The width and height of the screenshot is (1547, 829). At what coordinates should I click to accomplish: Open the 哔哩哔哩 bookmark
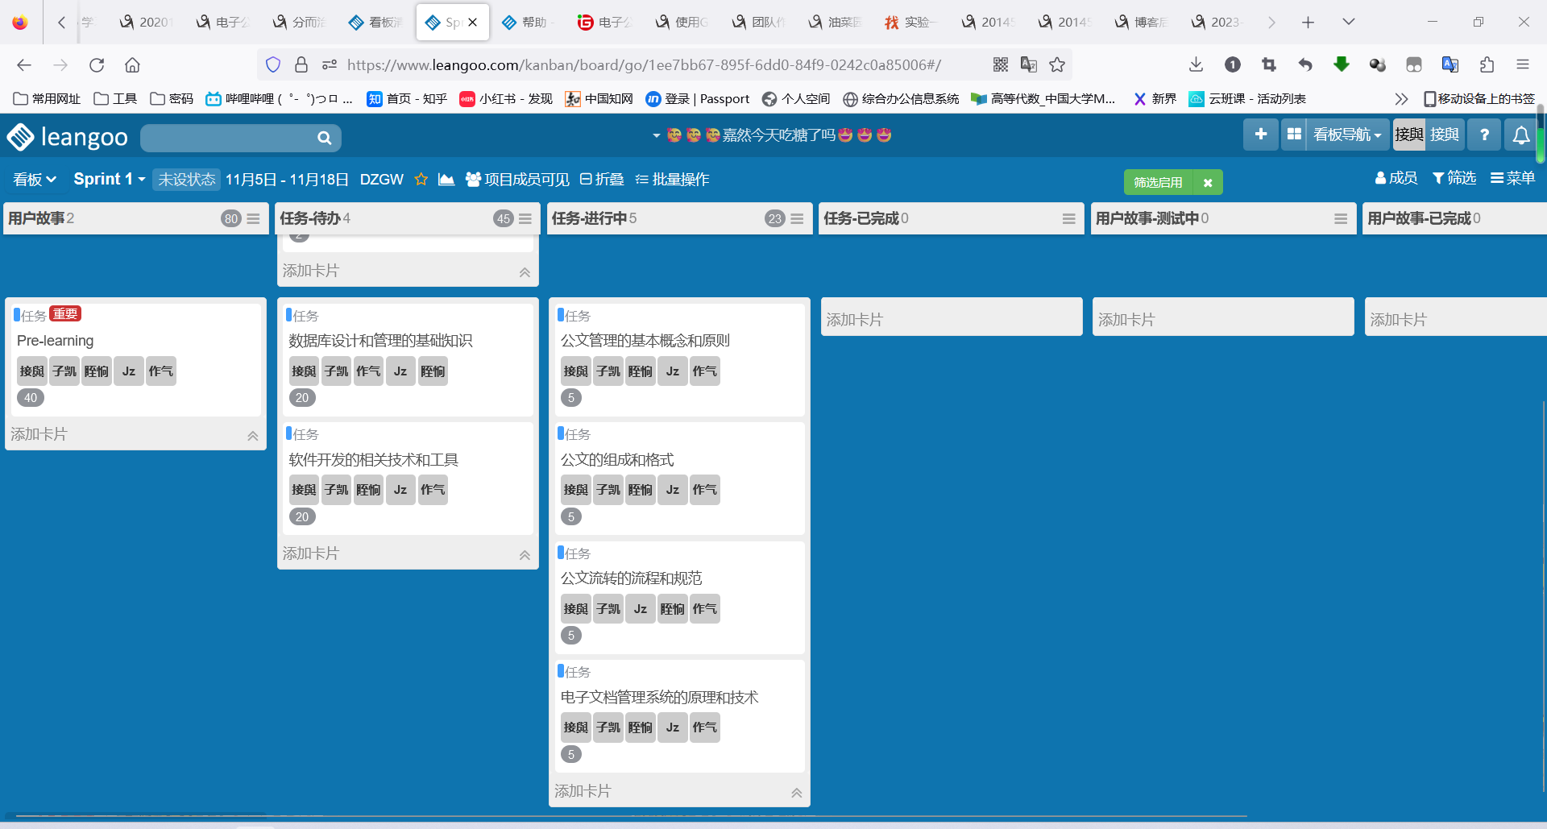tap(279, 98)
